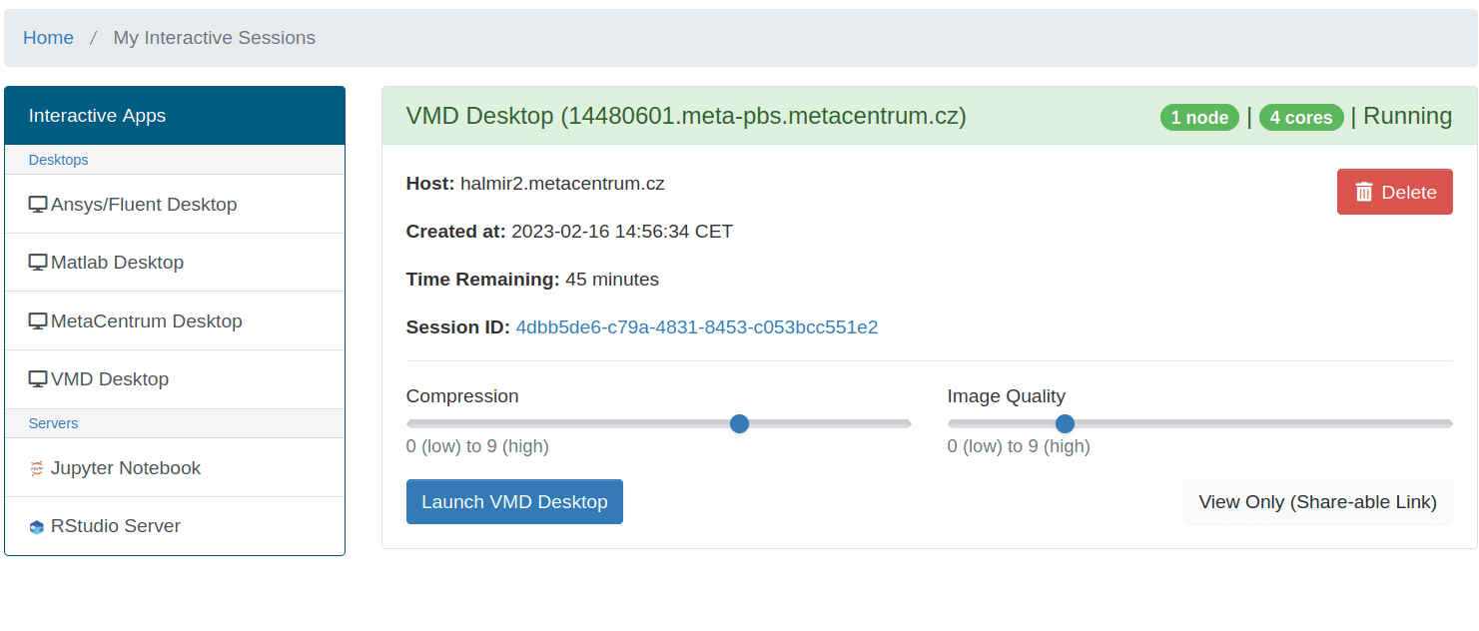Launch the VMD Desktop session
Viewport: 1479px width, 631px height.
[x=514, y=502]
